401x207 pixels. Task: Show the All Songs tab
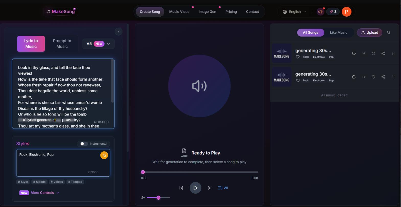[x=311, y=32]
